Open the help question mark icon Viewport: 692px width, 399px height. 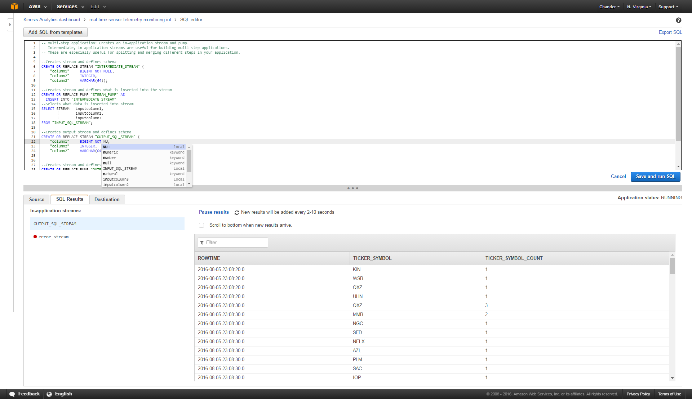679,20
